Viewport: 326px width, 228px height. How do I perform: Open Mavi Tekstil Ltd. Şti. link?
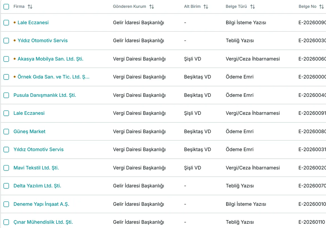coord(36,168)
